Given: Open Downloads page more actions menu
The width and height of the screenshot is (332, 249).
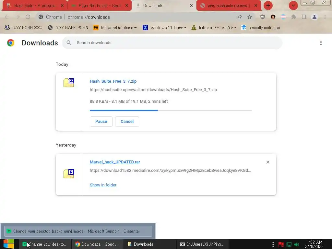Looking at the screenshot, I should 321,43.
